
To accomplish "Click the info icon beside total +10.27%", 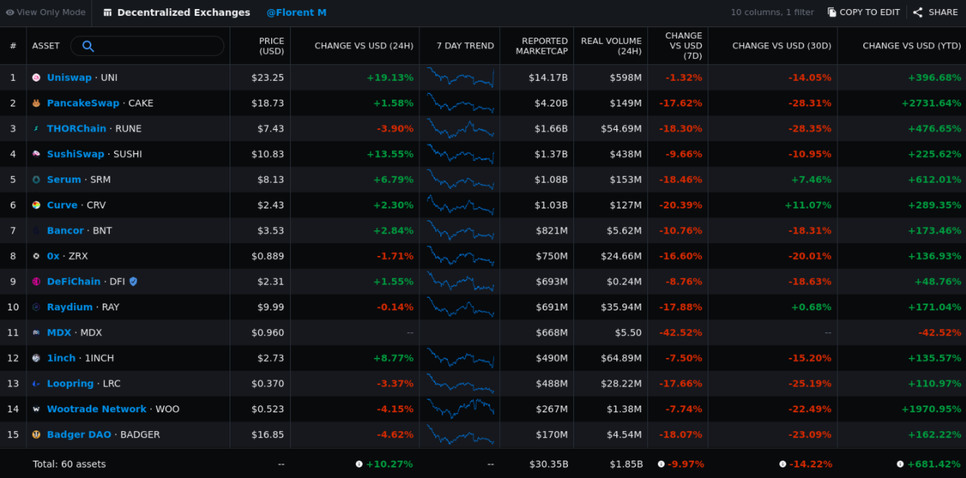I will [359, 464].
